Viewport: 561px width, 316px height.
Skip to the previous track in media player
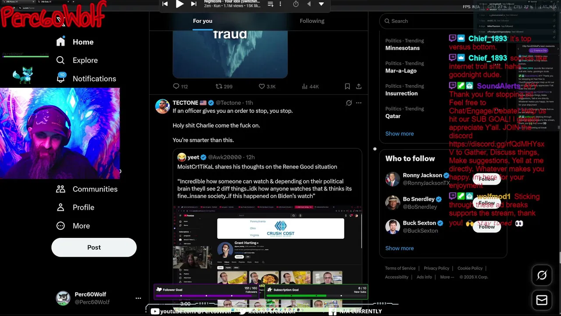pos(165,4)
